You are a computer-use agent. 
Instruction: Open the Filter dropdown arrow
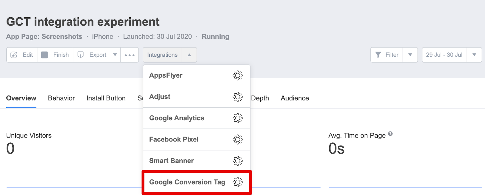410,55
